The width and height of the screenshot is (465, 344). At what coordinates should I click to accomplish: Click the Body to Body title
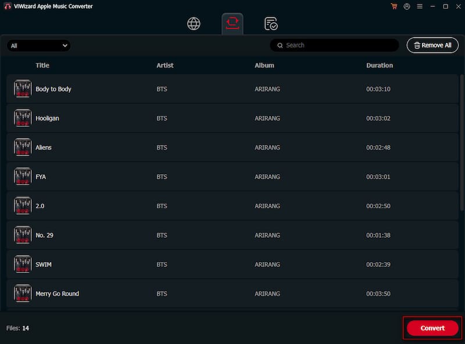coord(53,89)
